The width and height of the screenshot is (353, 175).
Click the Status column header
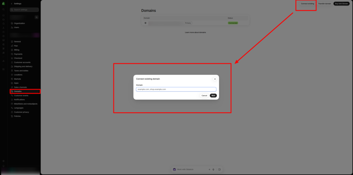tap(230, 18)
